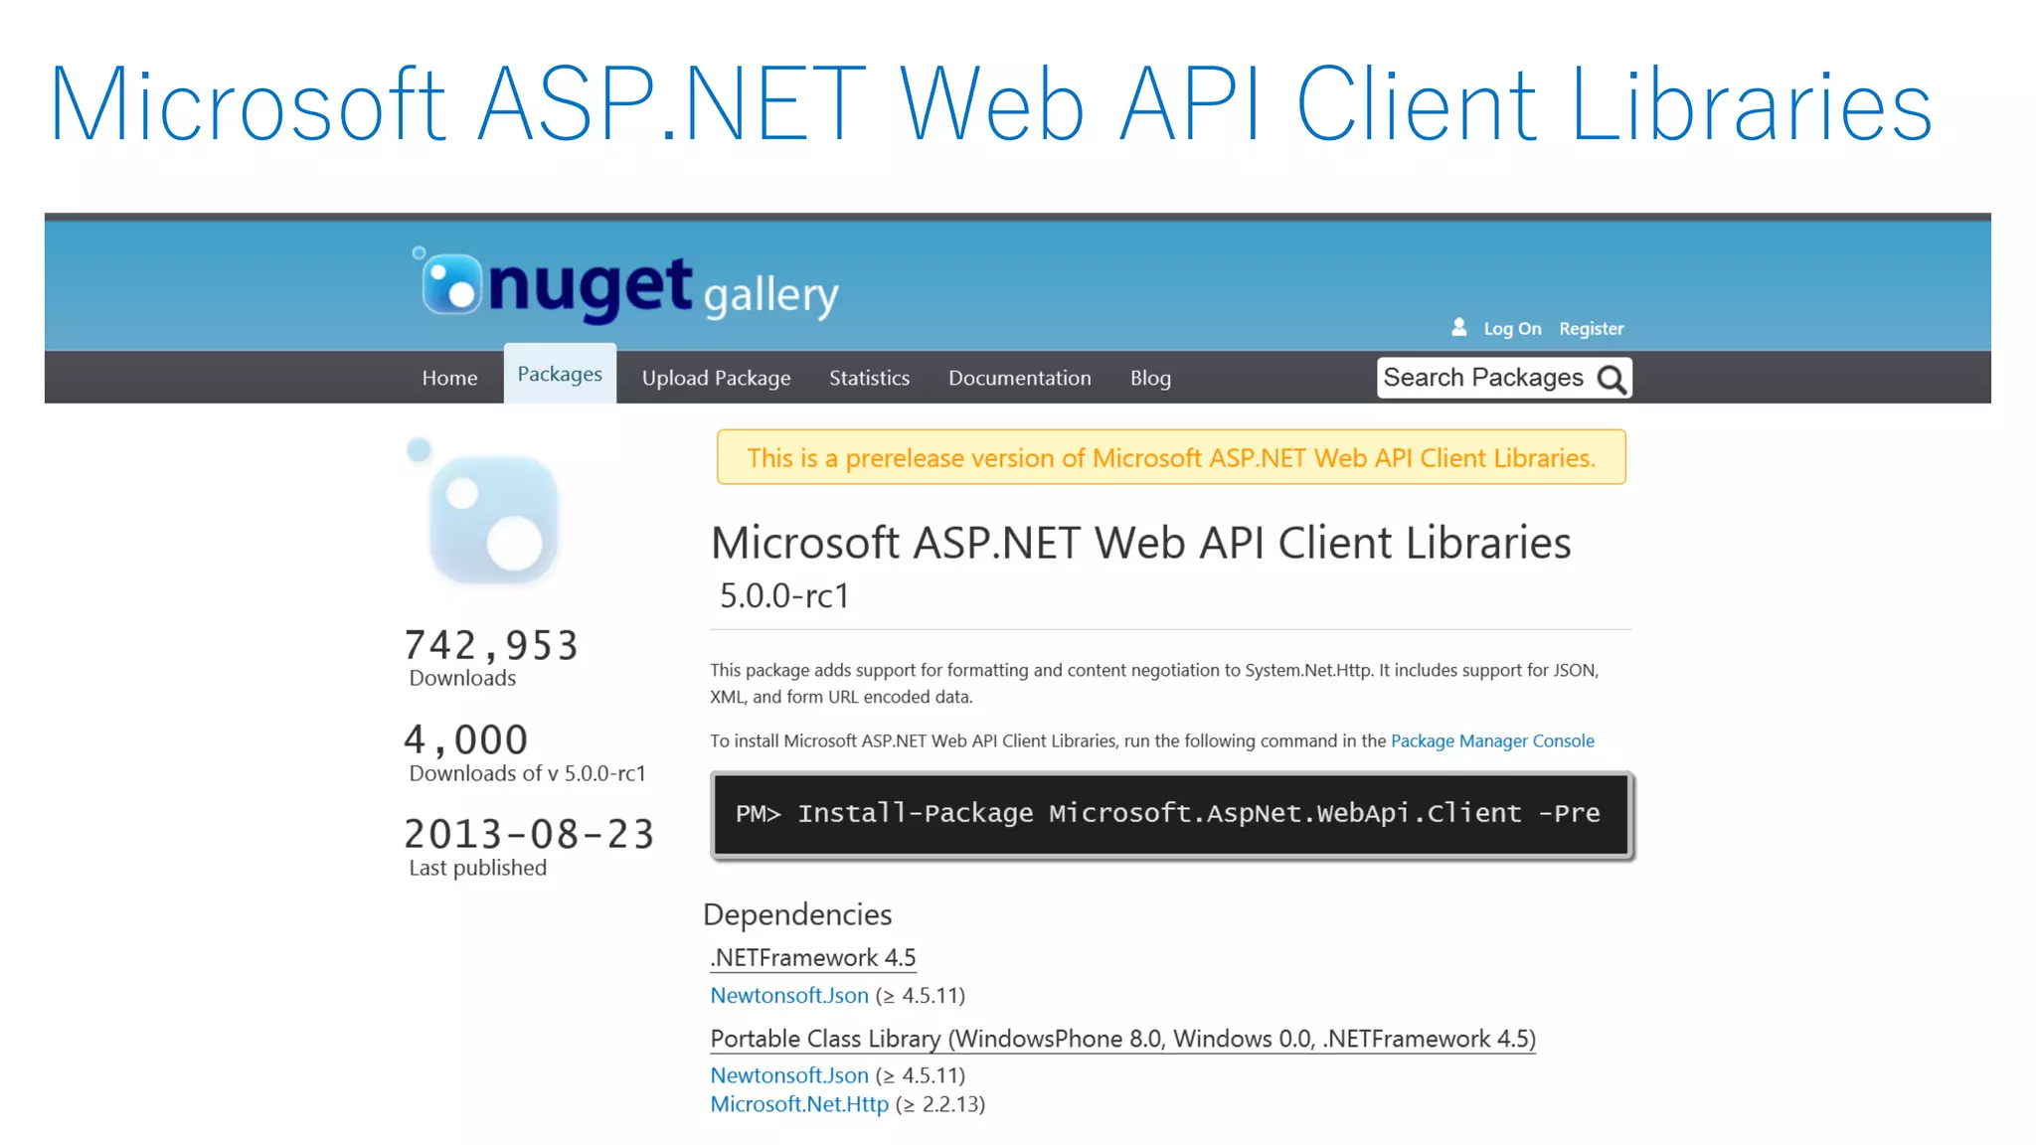Click the version label 5.0.0-rc1

tap(784, 595)
